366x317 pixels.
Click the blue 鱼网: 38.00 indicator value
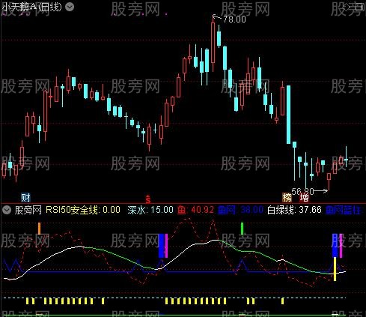point(240,210)
